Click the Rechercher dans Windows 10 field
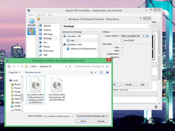175x131 pixels. [92, 66]
